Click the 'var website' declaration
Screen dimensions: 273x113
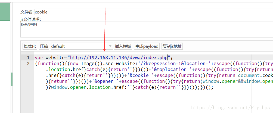pyautogui.click(x=50, y=57)
